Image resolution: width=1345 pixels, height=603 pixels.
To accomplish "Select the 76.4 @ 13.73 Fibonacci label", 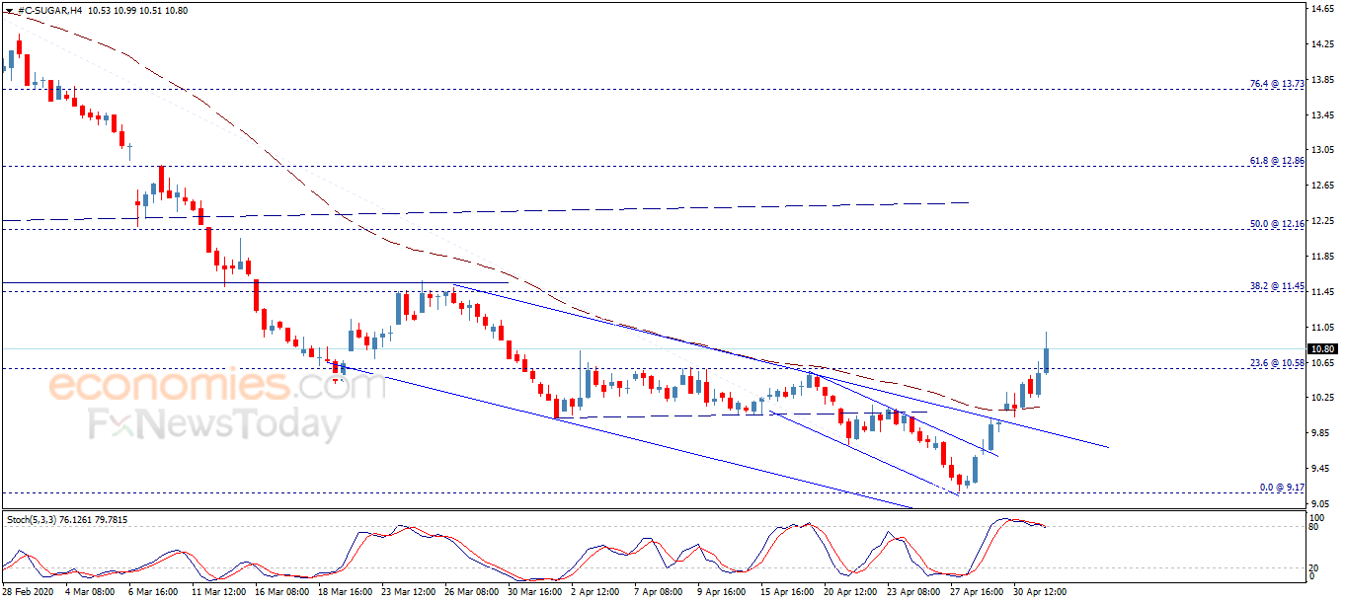I will [1277, 84].
